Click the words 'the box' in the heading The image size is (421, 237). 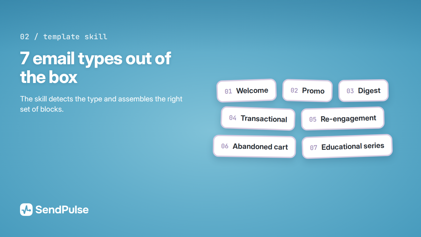[49, 77]
